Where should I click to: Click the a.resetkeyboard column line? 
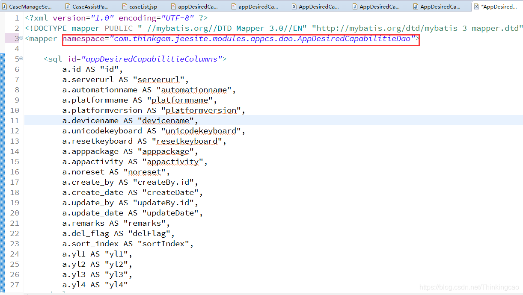click(144, 141)
